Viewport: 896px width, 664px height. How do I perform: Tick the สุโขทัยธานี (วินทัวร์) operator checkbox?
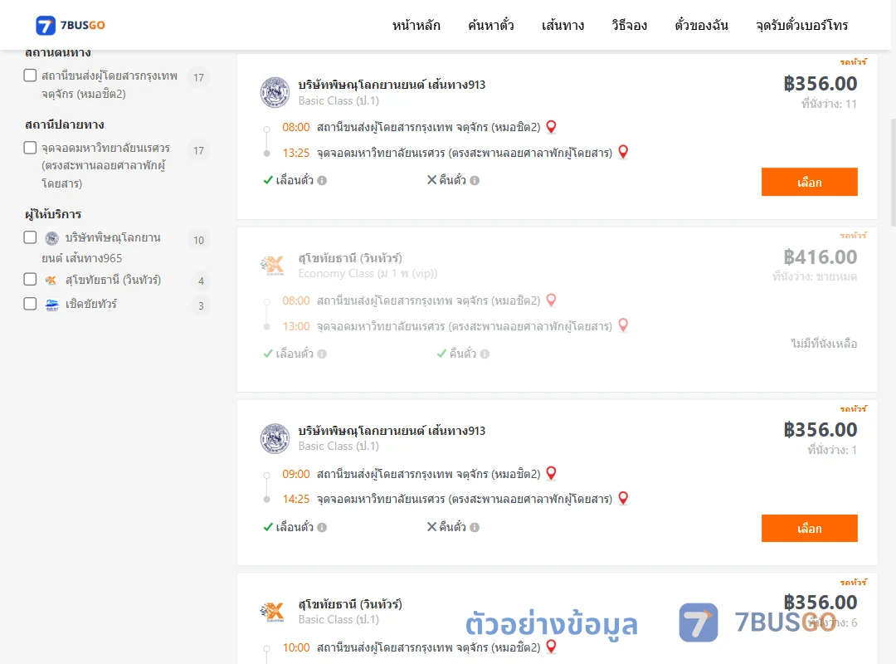pos(31,279)
